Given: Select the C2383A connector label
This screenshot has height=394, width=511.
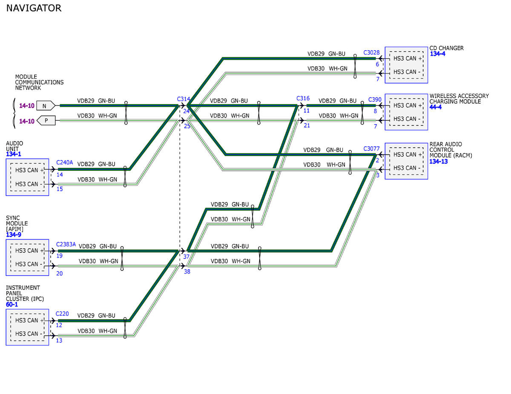Looking at the screenshot, I should click(x=66, y=244).
